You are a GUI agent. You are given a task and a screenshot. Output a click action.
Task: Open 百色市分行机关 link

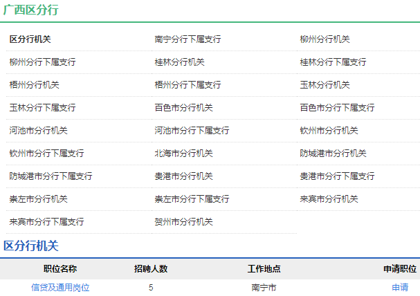click(x=183, y=108)
